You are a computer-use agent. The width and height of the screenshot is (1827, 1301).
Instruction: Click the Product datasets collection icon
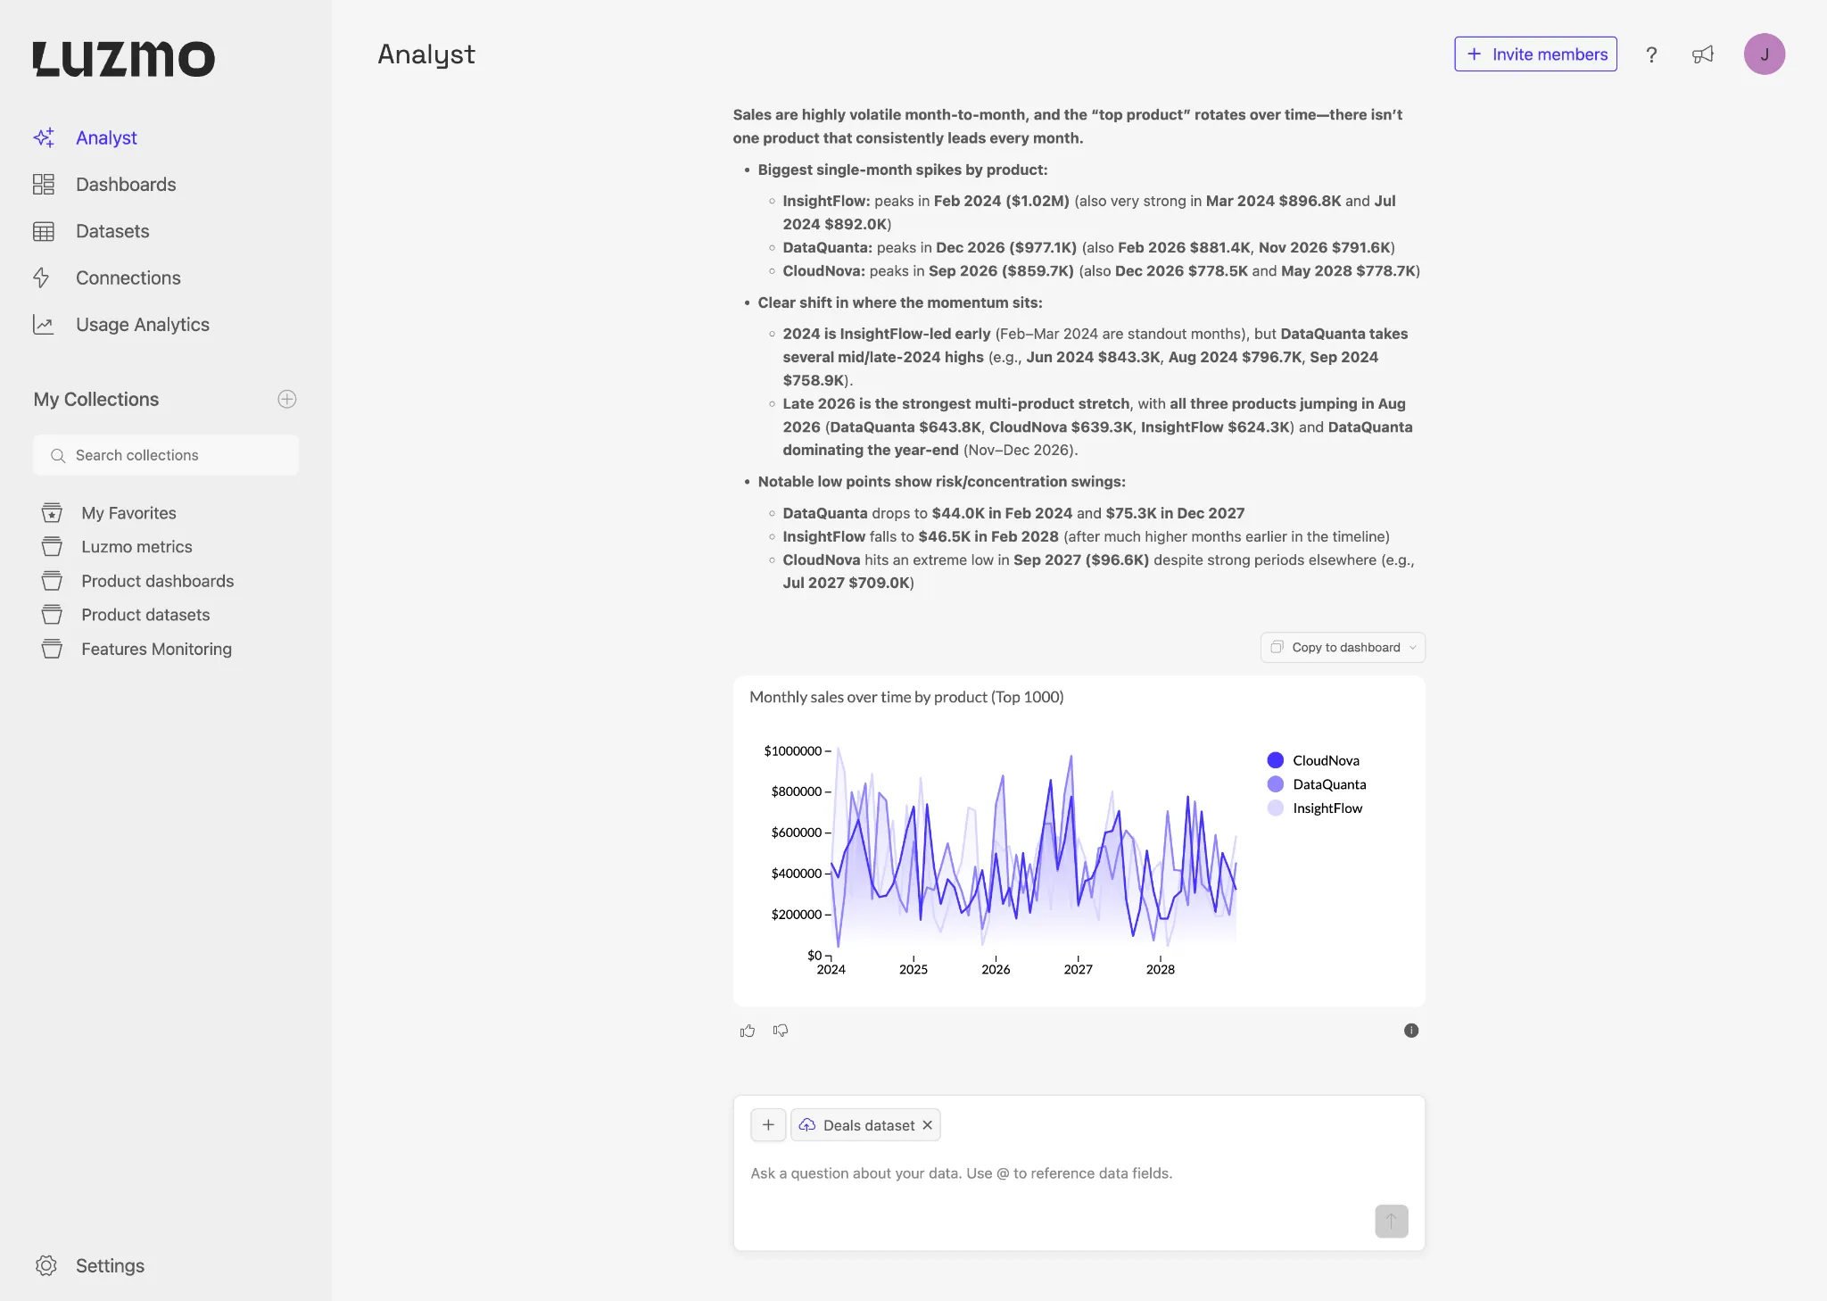[52, 615]
